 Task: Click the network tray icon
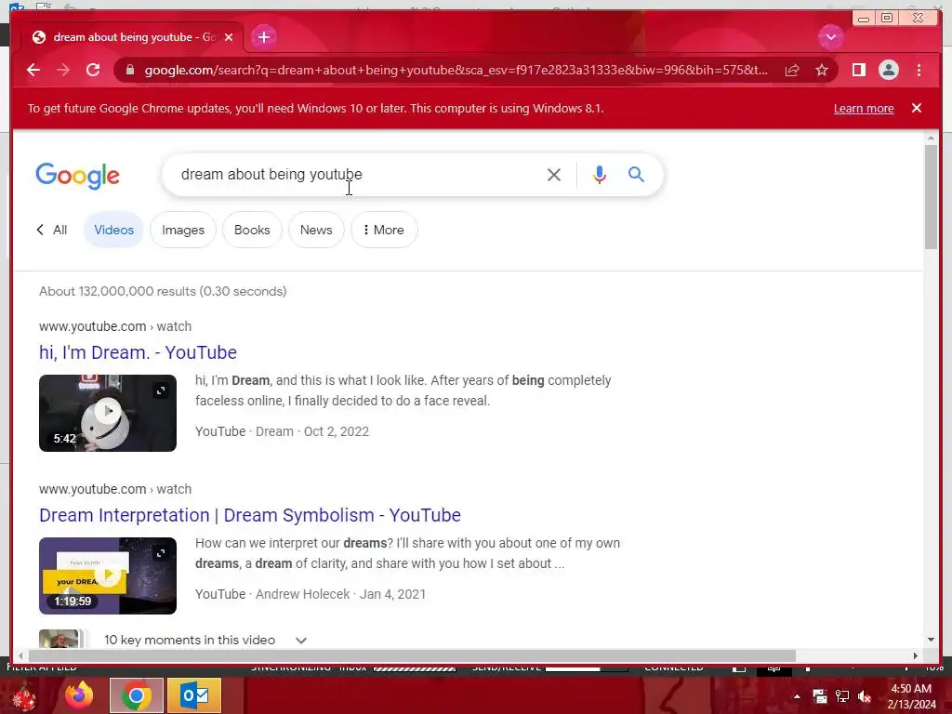[x=842, y=696]
